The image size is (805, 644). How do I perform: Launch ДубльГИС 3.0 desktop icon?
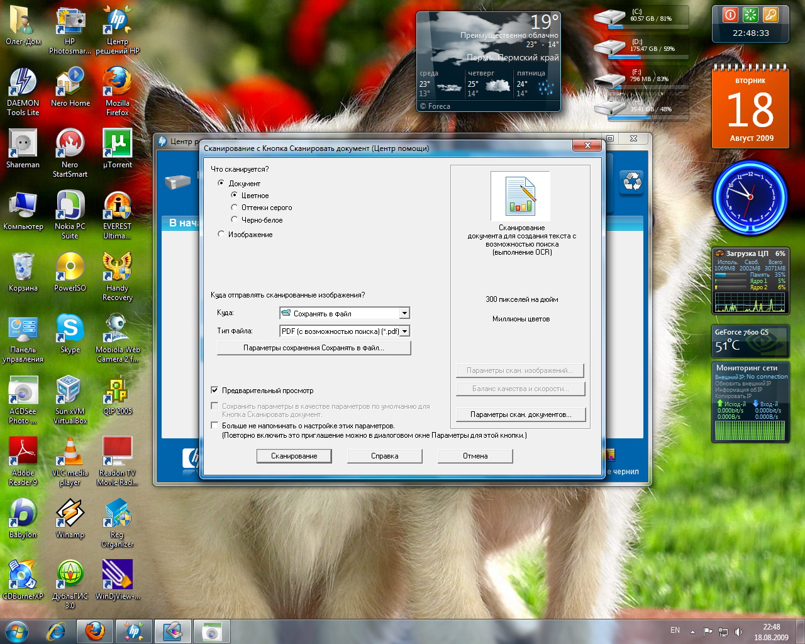(70, 586)
